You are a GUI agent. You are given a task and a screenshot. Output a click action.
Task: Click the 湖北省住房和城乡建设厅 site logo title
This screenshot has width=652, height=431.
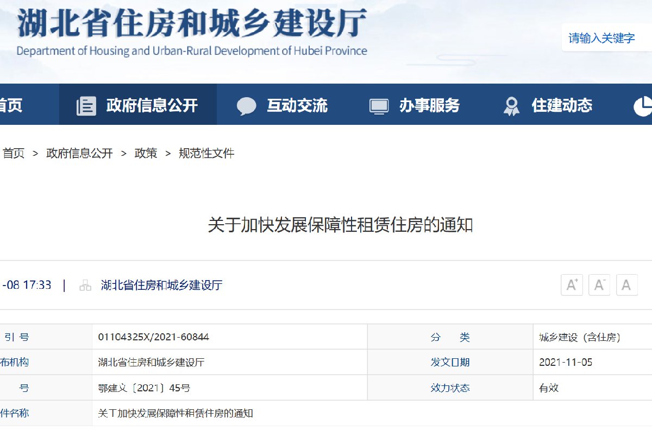192,23
